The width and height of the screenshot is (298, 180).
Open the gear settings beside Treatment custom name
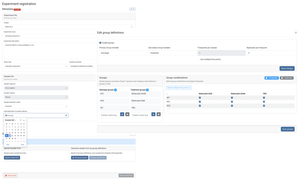[158, 114]
